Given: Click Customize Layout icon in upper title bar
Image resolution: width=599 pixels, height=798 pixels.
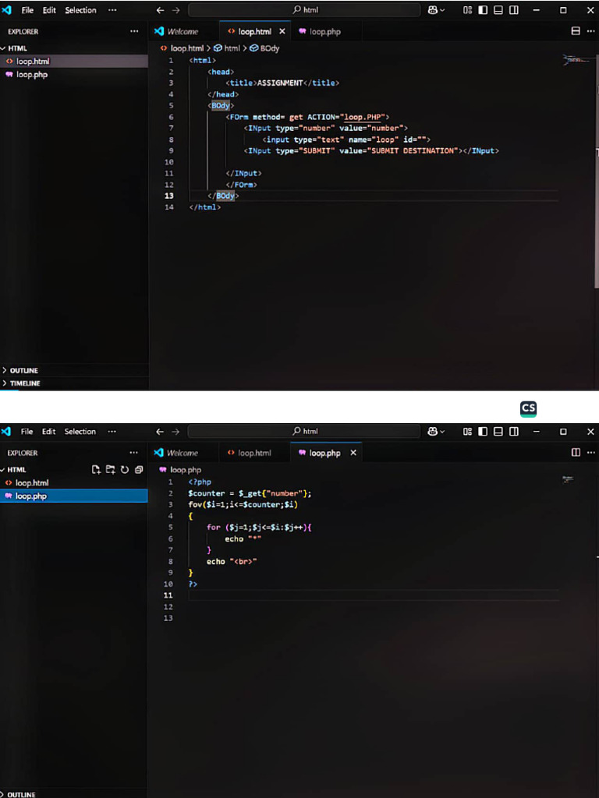Looking at the screenshot, I should pyautogui.click(x=467, y=10).
